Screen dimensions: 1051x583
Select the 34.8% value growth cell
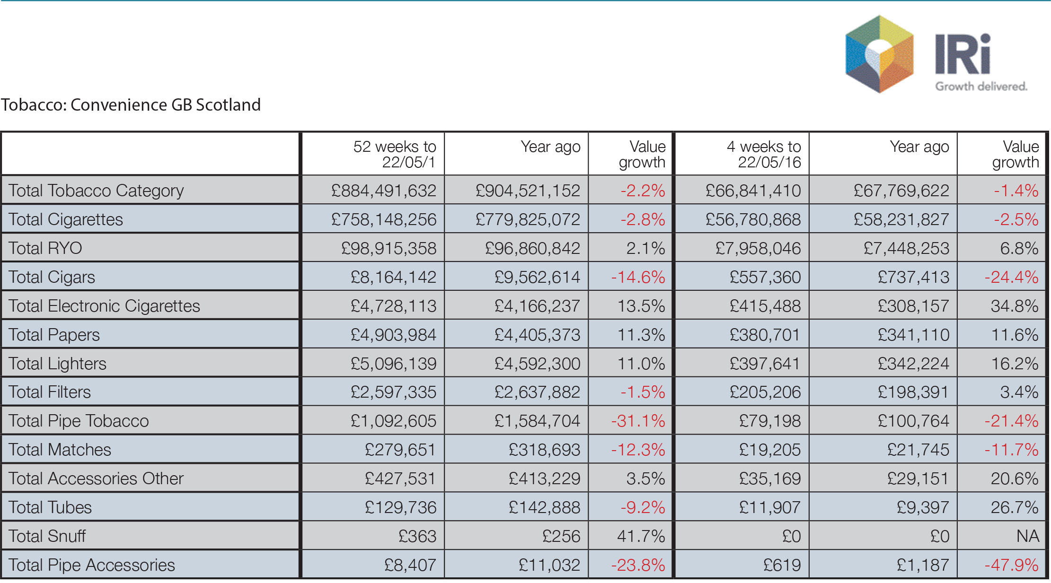(1014, 306)
